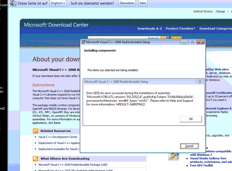Click the 'Instructions' heading
Screen dimensions: 232x171
(43, 85)
